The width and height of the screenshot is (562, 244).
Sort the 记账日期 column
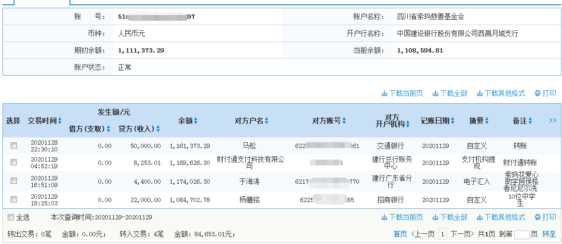pos(453,121)
